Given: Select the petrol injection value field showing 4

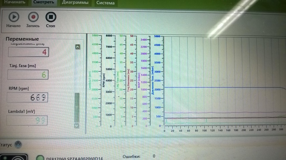Looking at the screenshot, I should pos(29,52).
